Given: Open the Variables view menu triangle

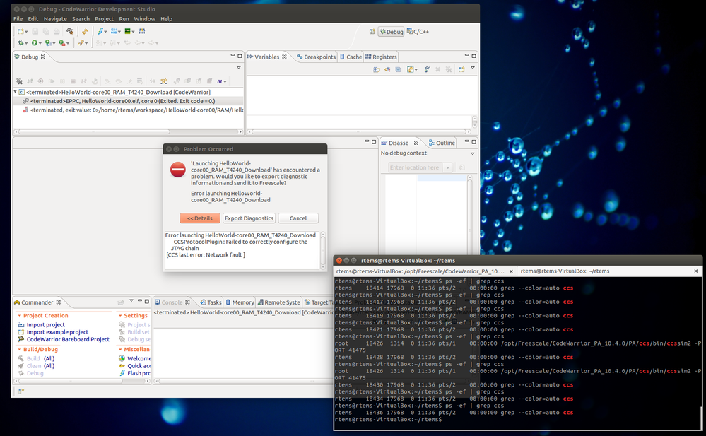Looking at the screenshot, I should 472,68.
